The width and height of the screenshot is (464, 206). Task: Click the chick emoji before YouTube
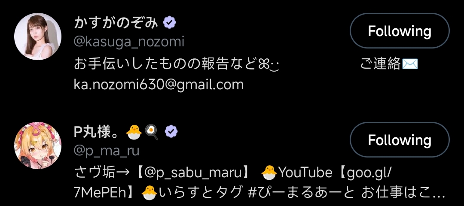[269, 172]
